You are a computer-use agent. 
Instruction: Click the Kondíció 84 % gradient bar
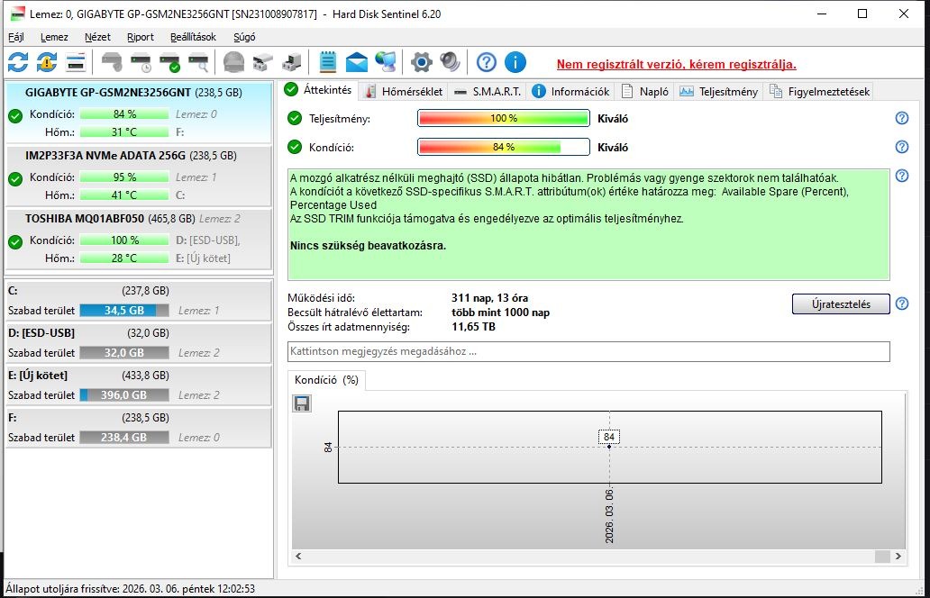pyautogui.click(x=504, y=147)
